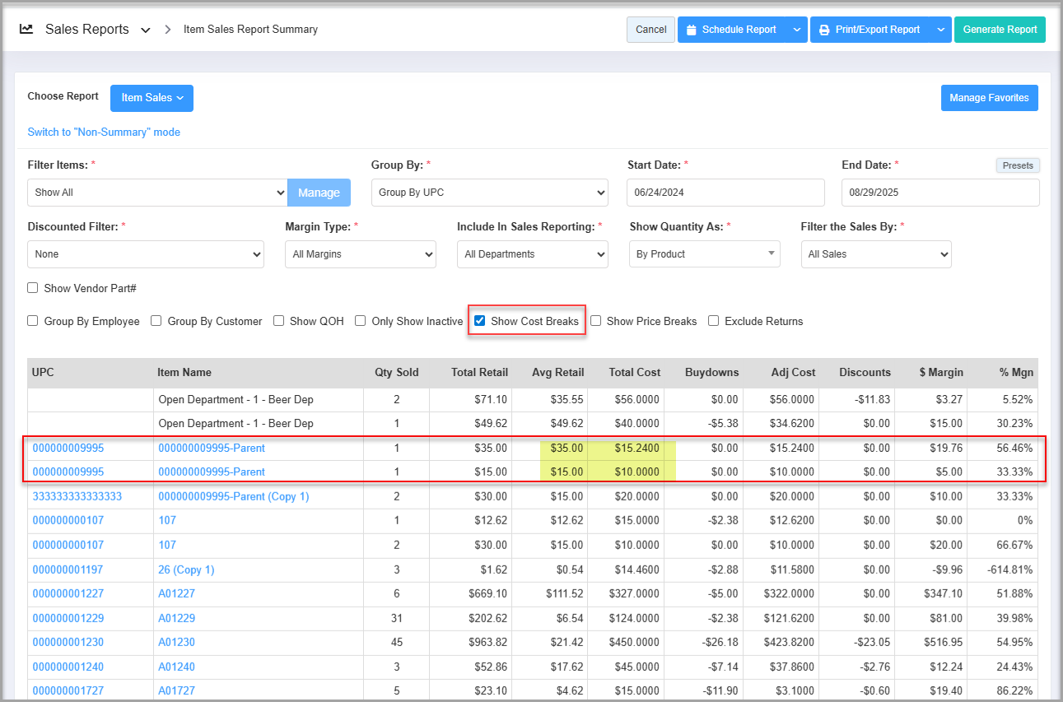The height and width of the screenshot is (702, 1063).
Task: Open the Group By UPC dropdown
Action: [x=489, y=193]
